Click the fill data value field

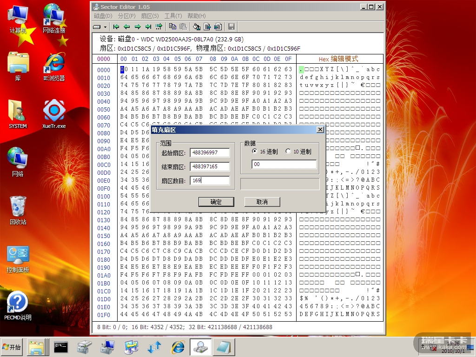click(284, 164)
